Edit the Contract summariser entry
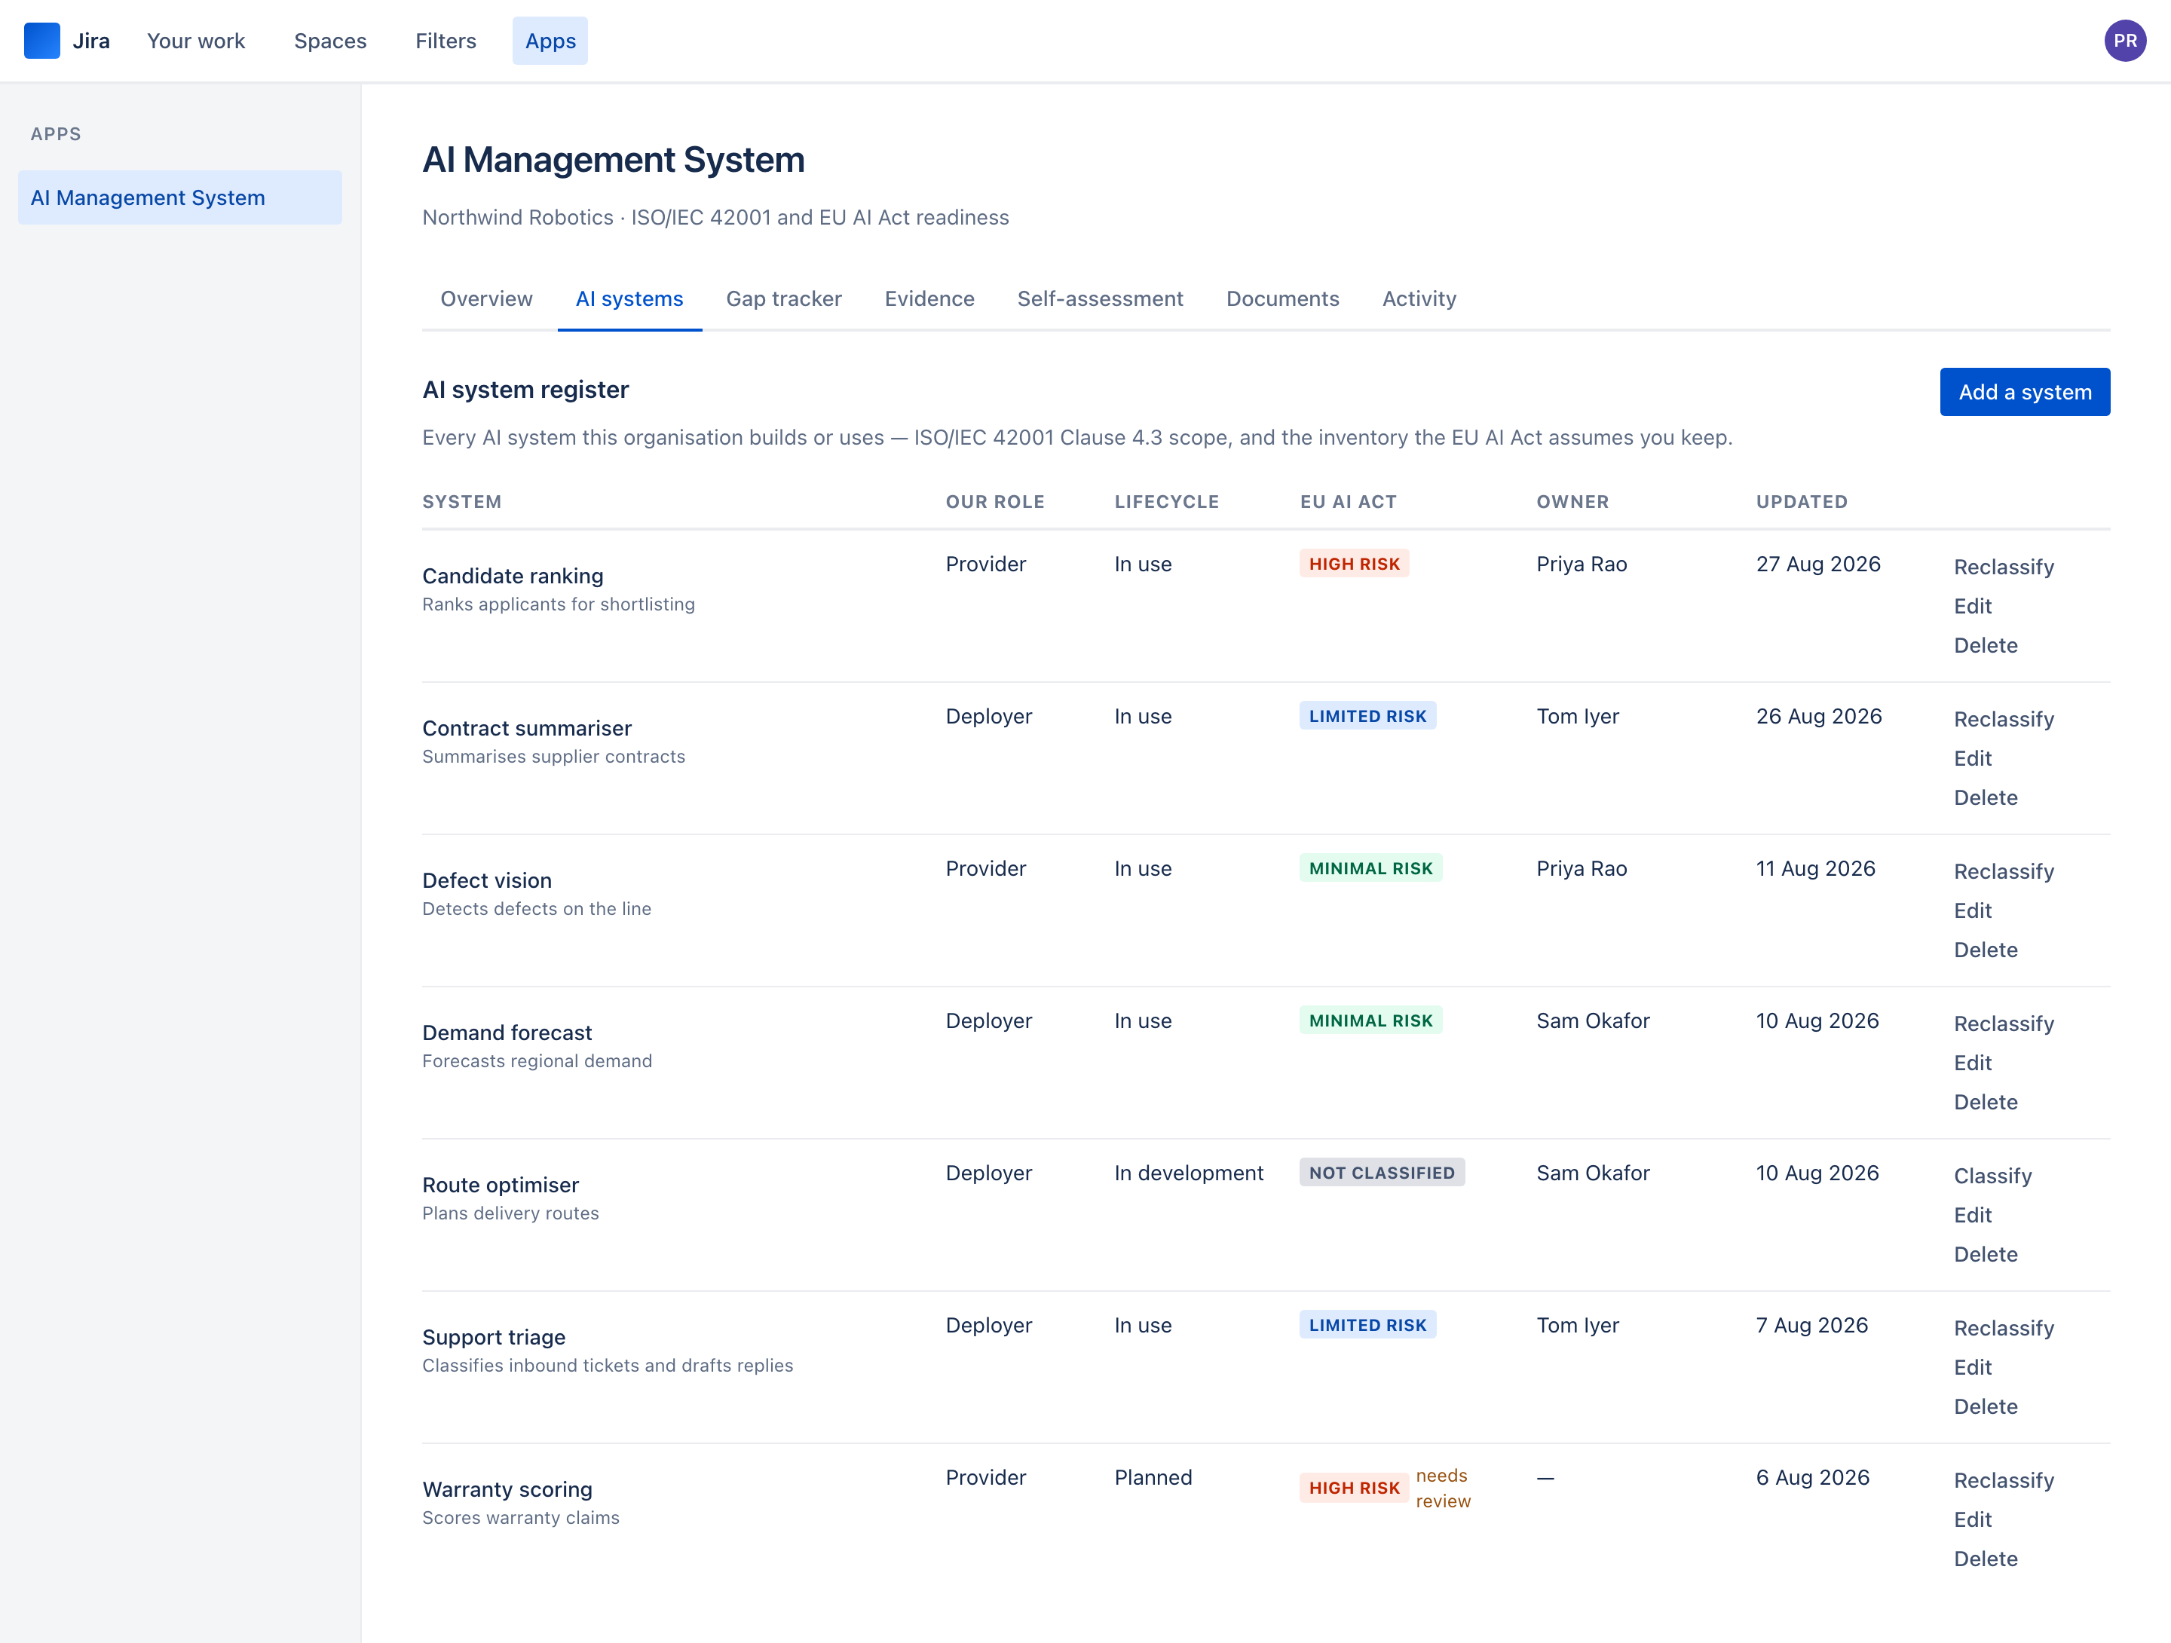Image resolution: width=2171 pixels, height=1643 pixels. 1972,759
